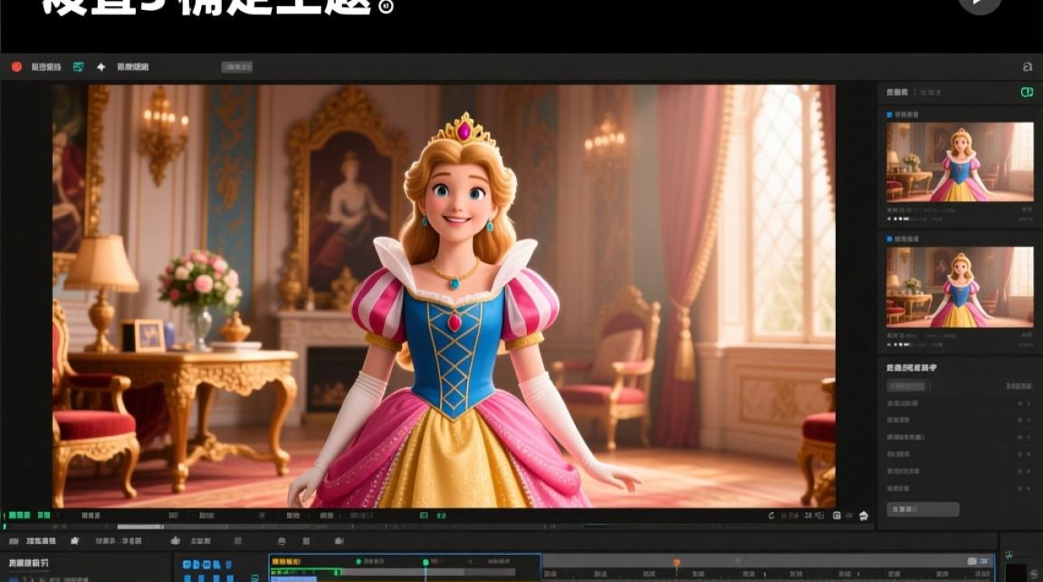Tick the blue checkbox above the upper thumbnail

(889, 114)
